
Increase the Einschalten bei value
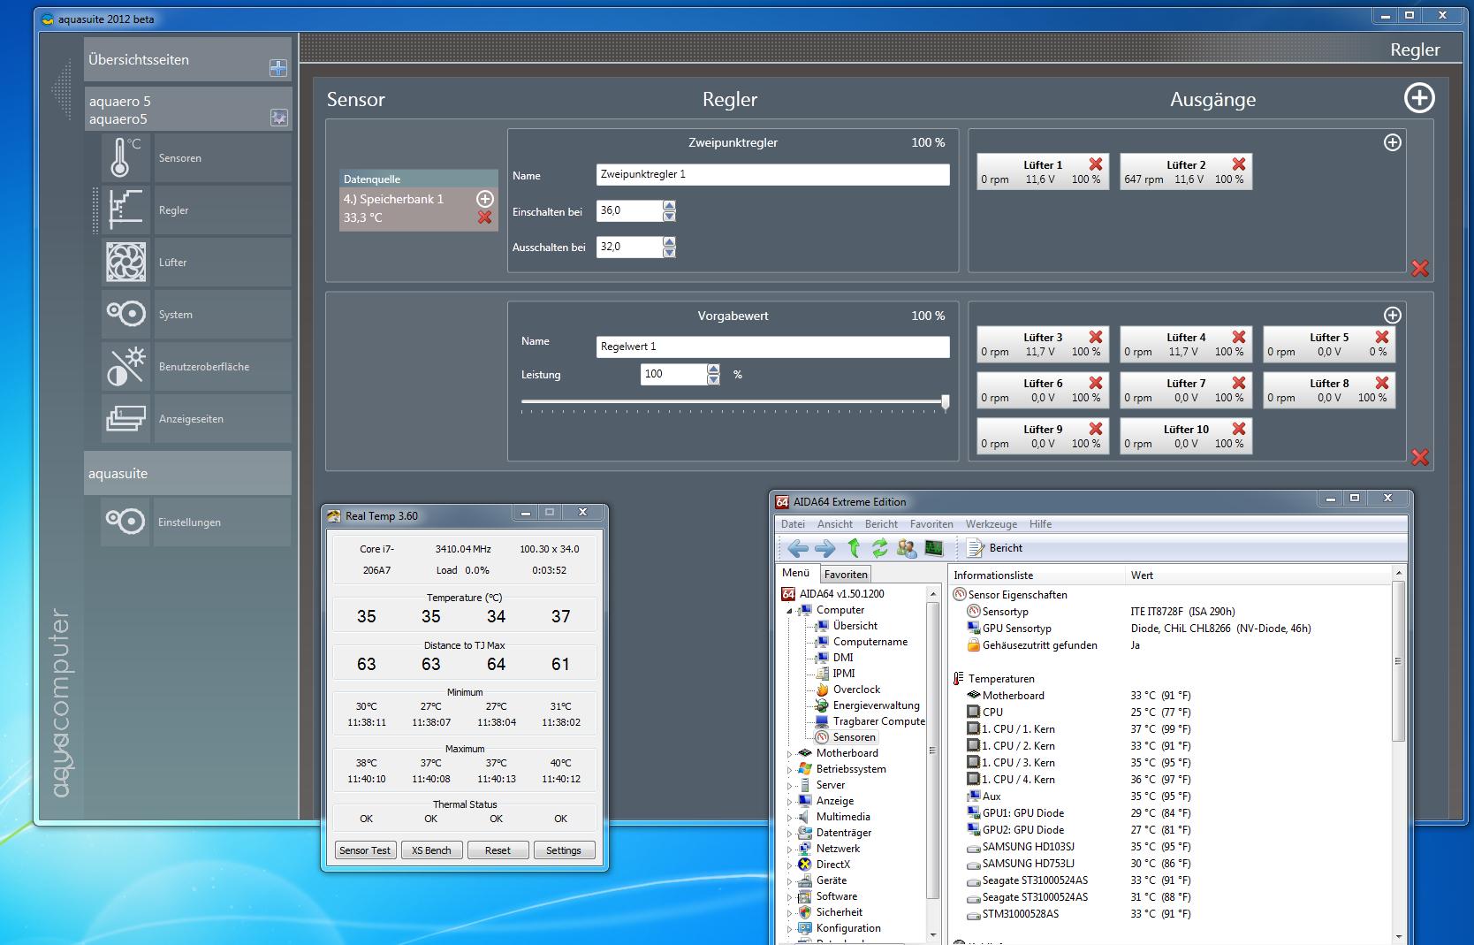[669, 206]
